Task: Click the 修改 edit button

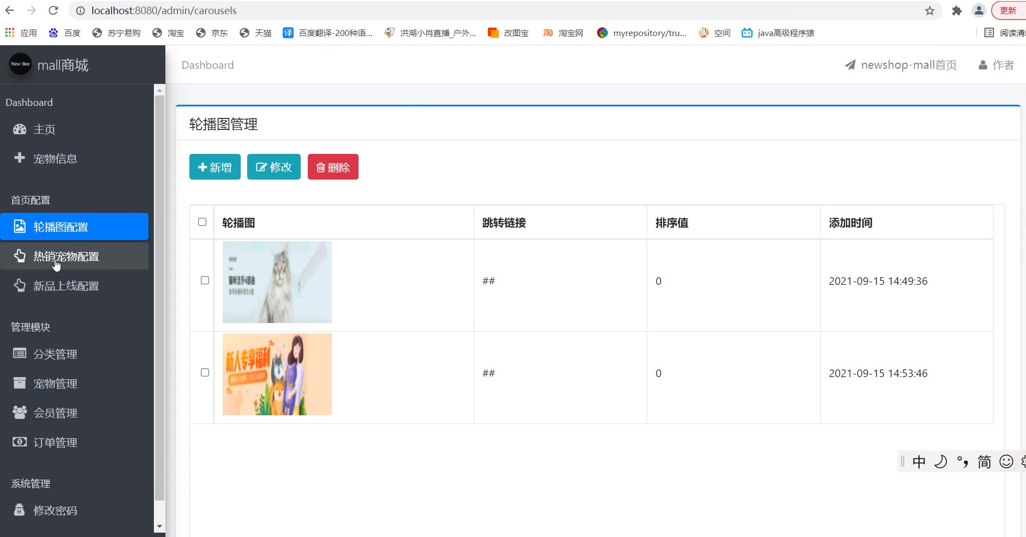Action: point(274,167)
